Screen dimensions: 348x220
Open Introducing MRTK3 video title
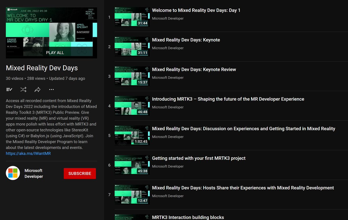(228, 99)
